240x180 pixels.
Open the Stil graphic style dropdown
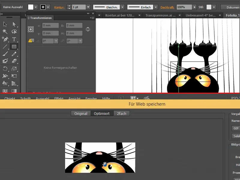214,7
